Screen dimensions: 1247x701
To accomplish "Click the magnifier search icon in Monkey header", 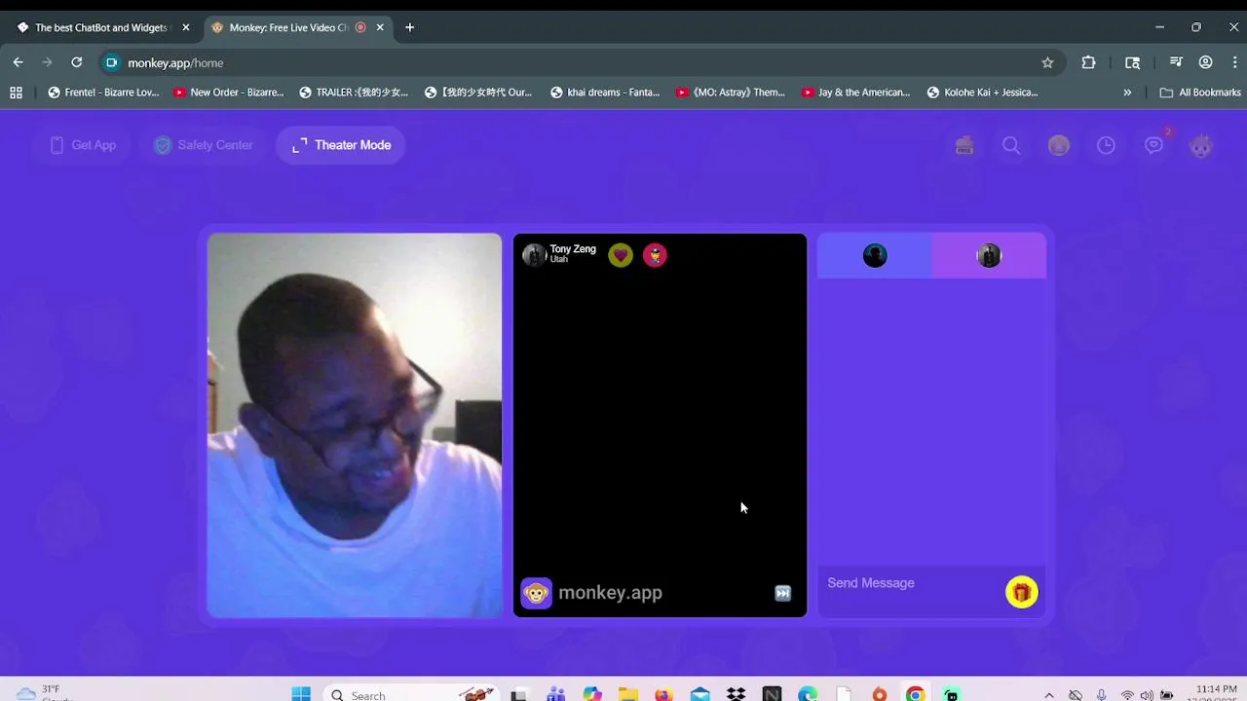I will [x=1011, y=145].
